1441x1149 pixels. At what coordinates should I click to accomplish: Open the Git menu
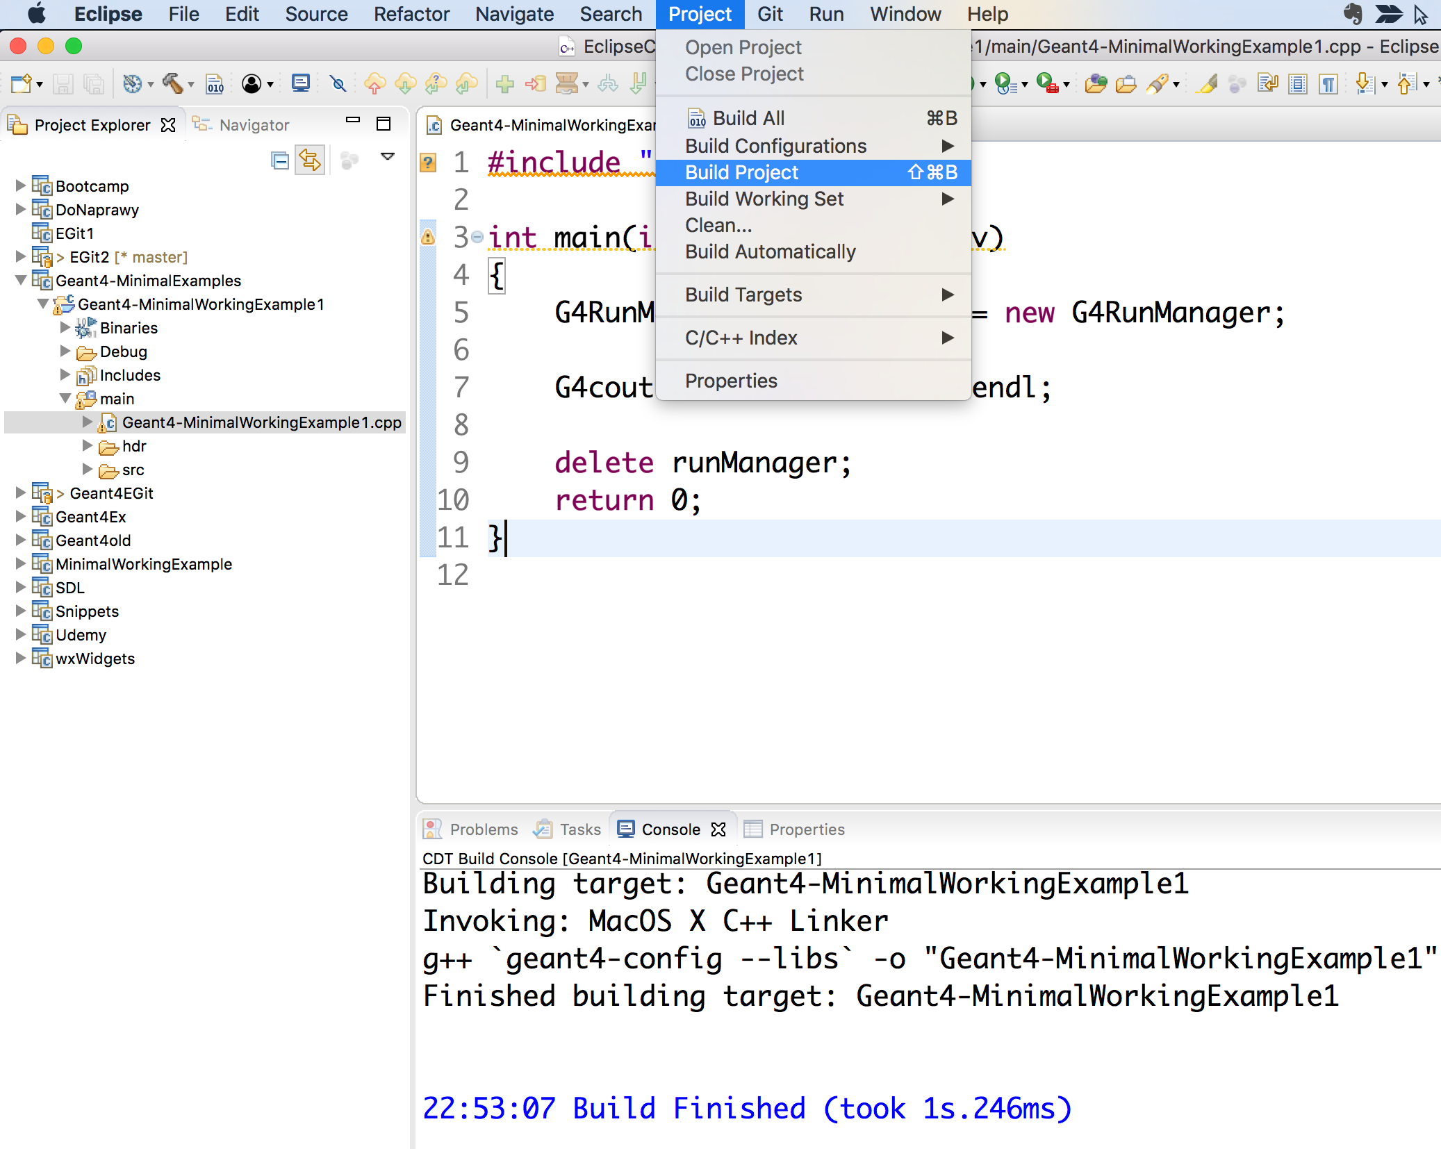(770, 14)
